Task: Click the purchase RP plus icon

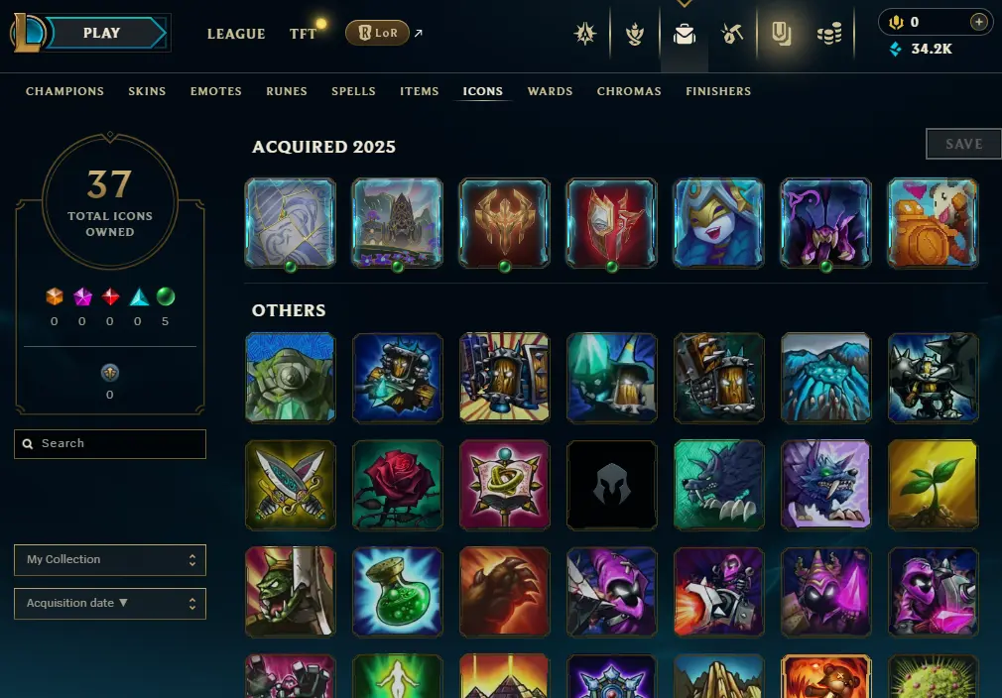Action: (978, 23)
